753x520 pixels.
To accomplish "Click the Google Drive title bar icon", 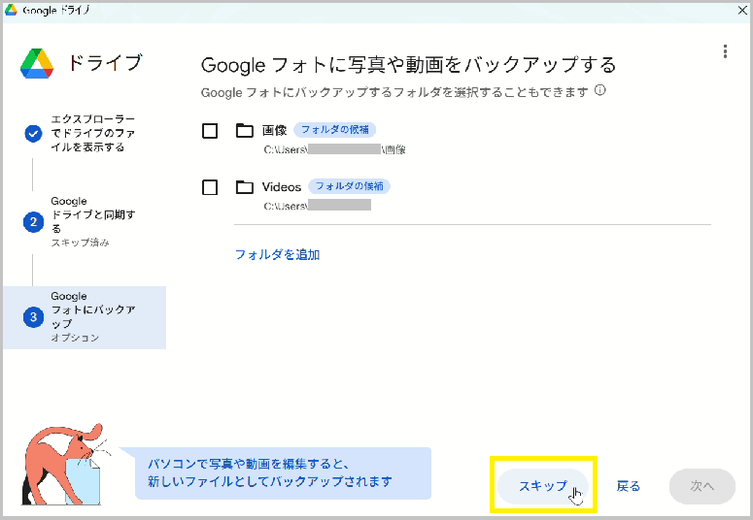I will (11, 10).
